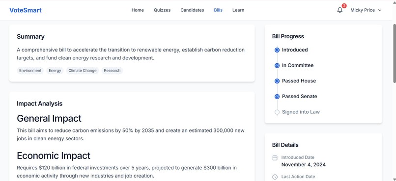The height and width of the screenshot is (181, 396).
Task: Click the In Committee step marker icon
Action: (x=277, y=66)
